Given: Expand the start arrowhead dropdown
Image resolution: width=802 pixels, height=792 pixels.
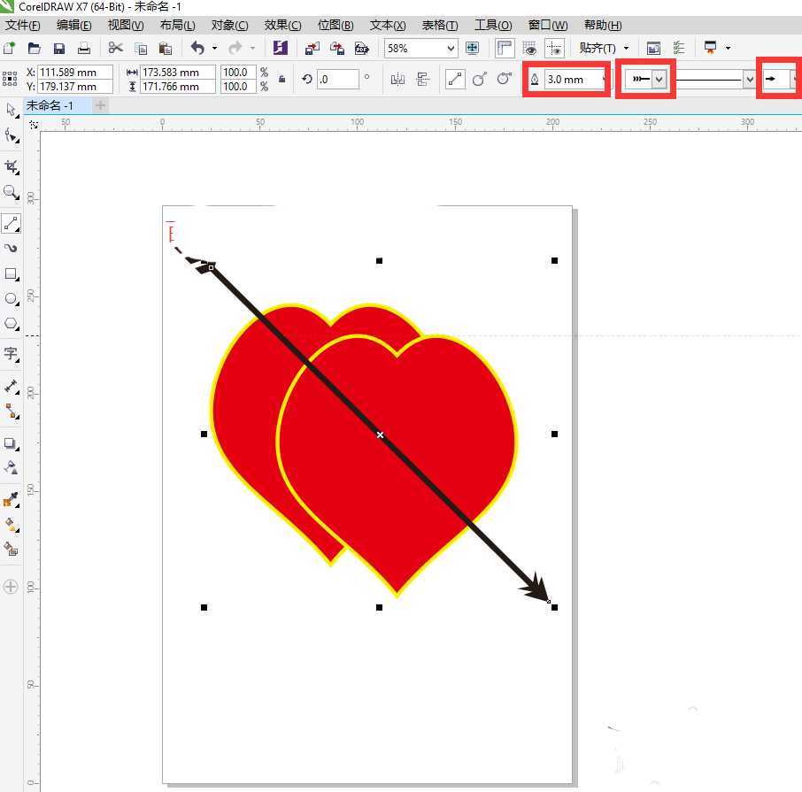Looking at the screenshot, I should pos(659,80).
